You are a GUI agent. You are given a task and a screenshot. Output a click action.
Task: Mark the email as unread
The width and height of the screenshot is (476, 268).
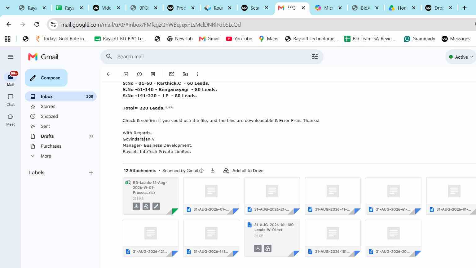[172, 74]
